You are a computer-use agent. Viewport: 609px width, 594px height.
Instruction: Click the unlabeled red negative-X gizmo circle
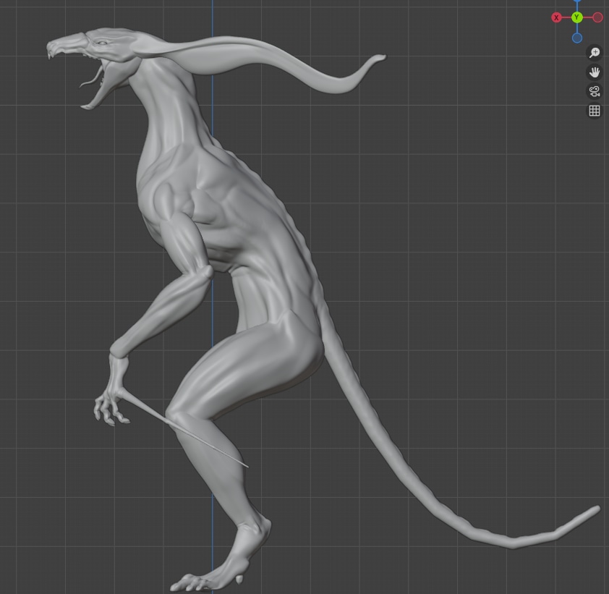pos(597,17)
